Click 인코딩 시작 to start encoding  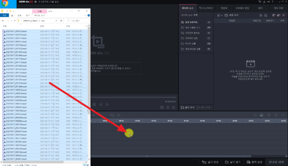coord(276,162)
